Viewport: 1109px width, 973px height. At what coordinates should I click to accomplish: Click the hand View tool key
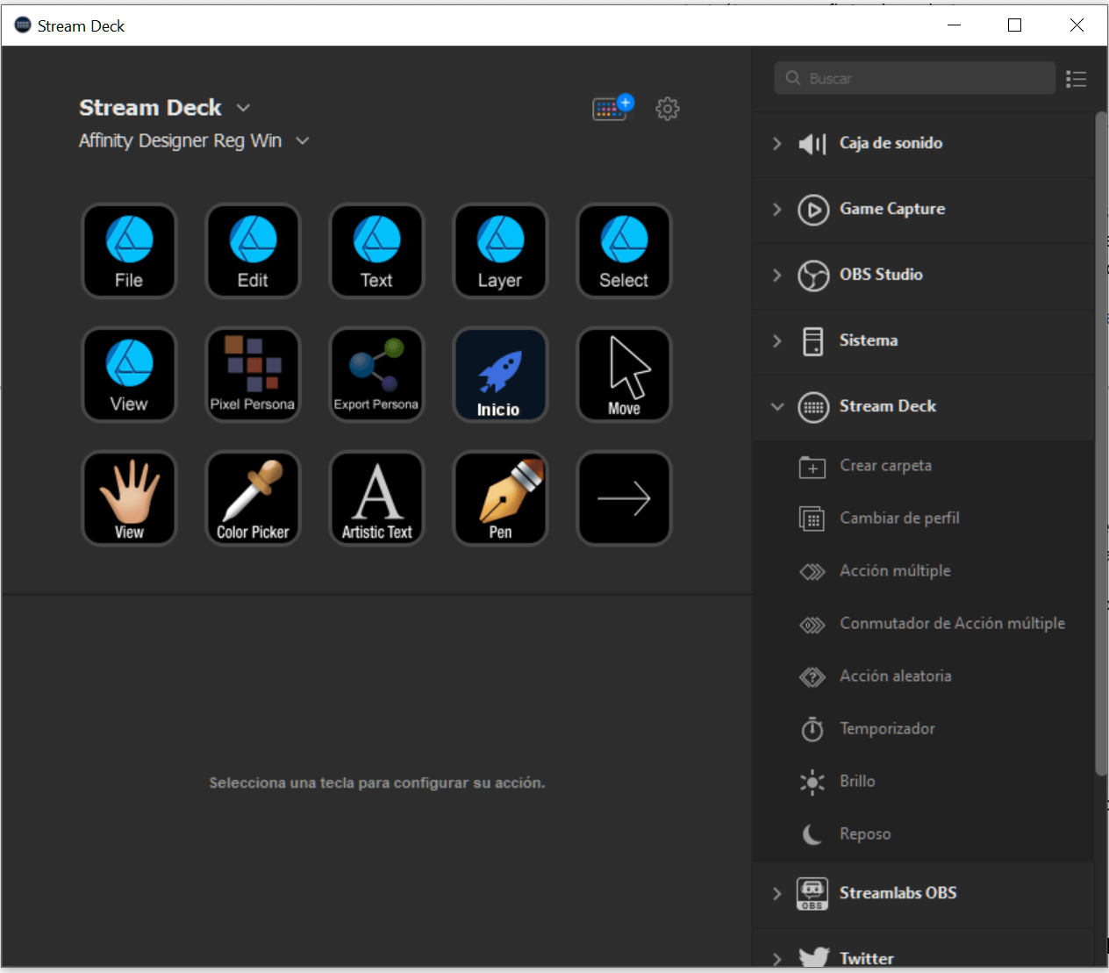pos(129,498)
